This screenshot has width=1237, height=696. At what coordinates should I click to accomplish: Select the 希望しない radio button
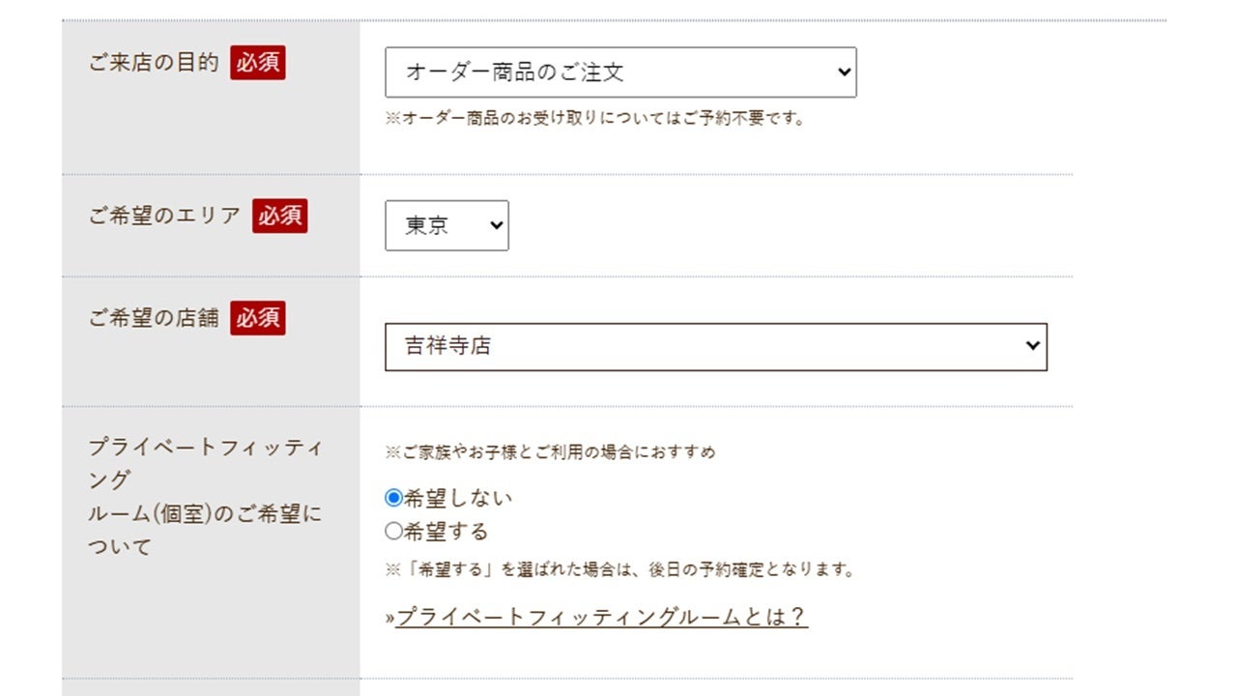393,498
